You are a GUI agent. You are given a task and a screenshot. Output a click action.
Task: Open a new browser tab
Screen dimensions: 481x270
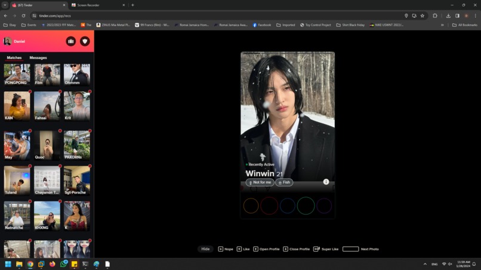[x=133, y=5]
